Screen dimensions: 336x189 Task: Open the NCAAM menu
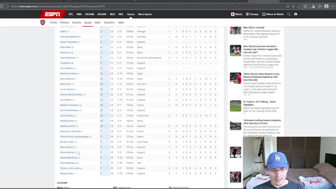(90, 14)
